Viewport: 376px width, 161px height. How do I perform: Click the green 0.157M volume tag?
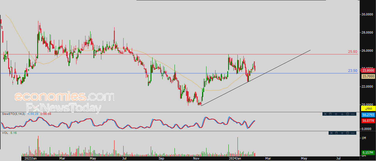click(368, 153)
